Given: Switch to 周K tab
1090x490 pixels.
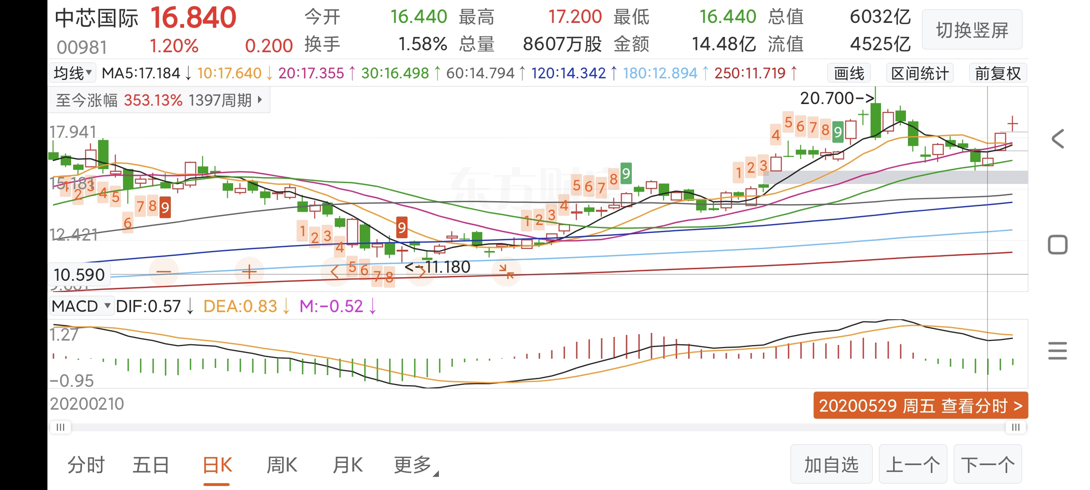Looking at the screenshot, I should pyautogui.click(x=282, y=465).
